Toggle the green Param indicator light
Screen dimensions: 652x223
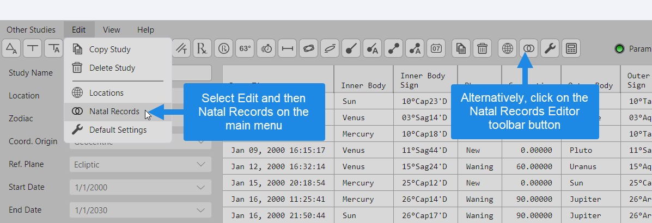(x=619, y=49)
